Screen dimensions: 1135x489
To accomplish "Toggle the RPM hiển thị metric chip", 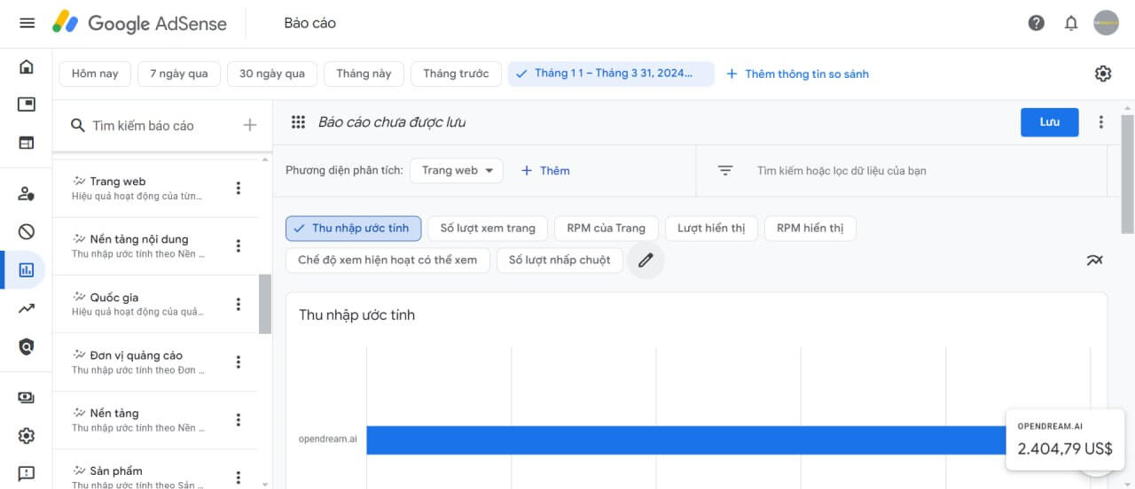I will coord(810,228).
